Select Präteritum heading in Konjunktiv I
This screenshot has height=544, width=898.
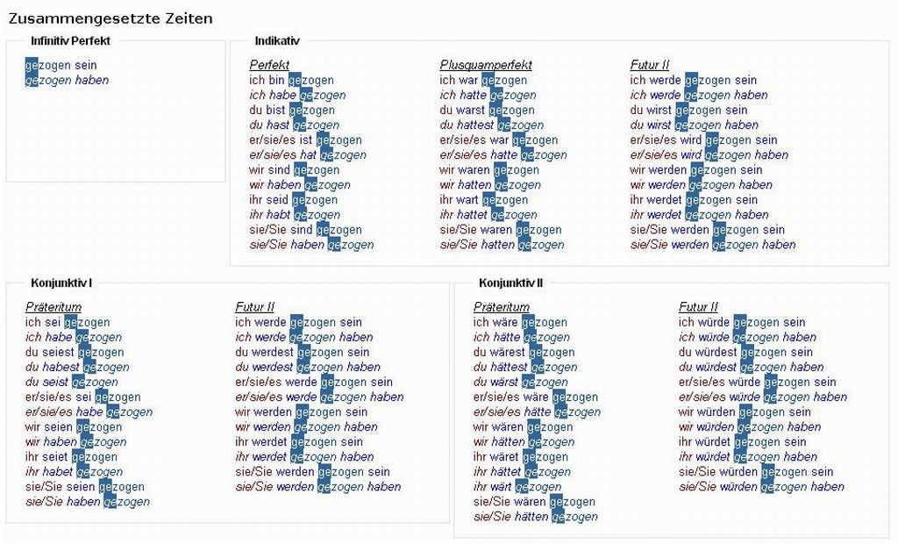tap(53, 307)
